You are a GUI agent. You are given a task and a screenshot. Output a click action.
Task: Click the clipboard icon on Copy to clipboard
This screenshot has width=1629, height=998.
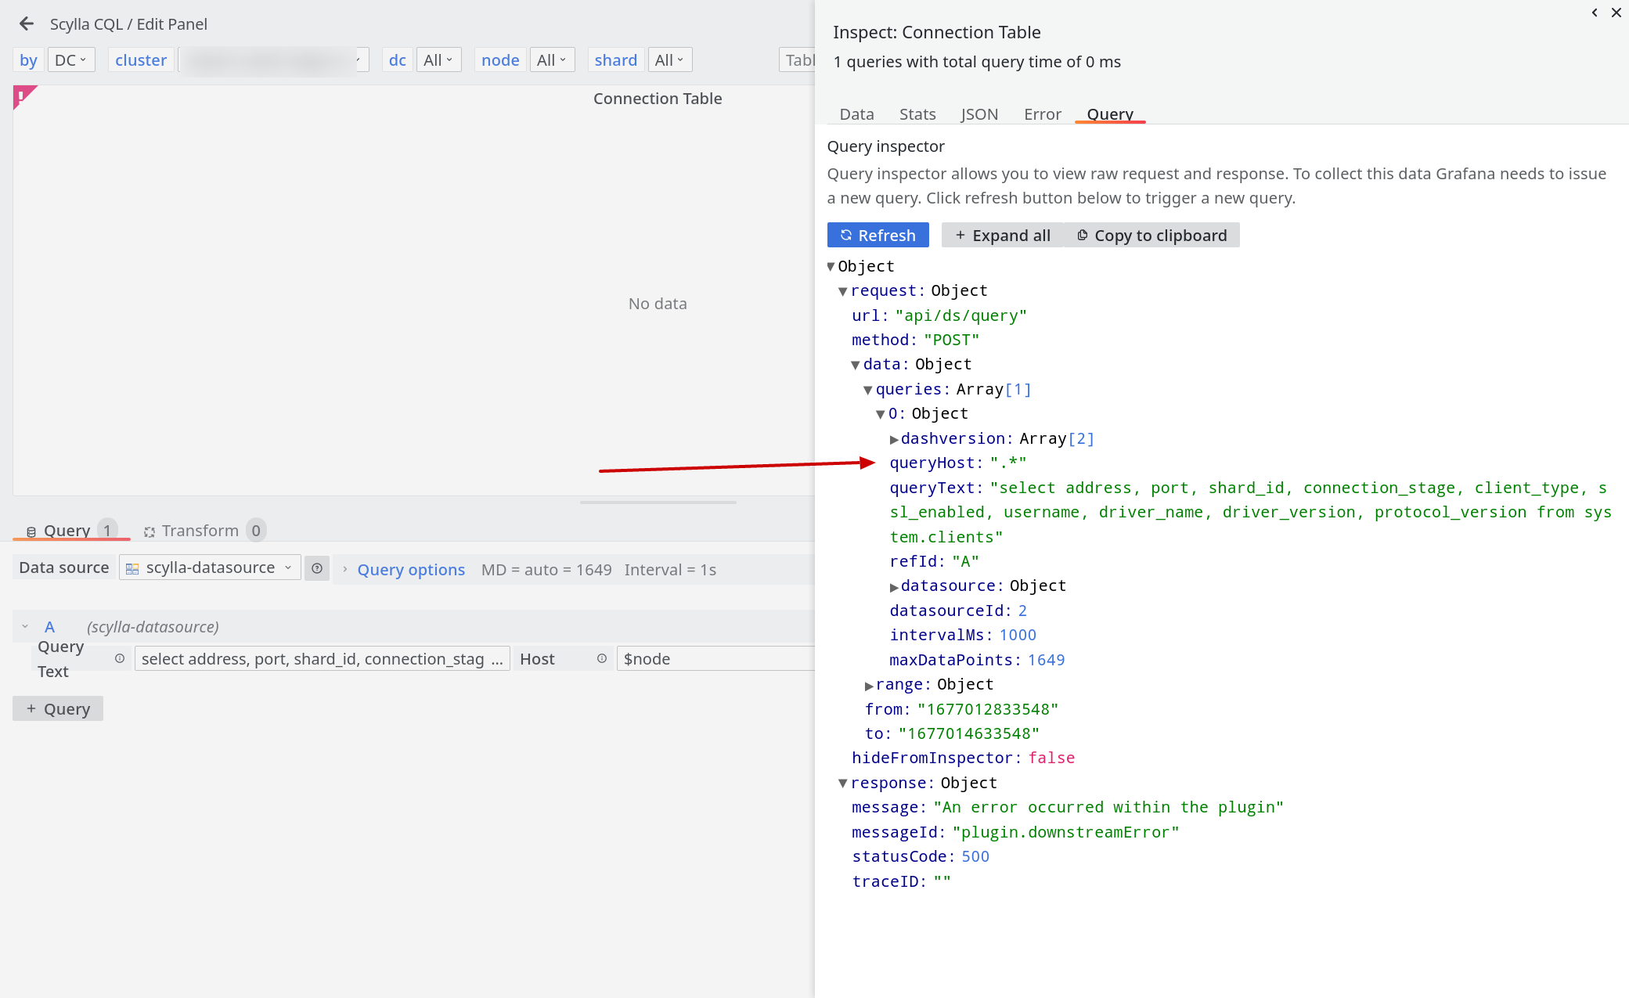pos(1083,235)
